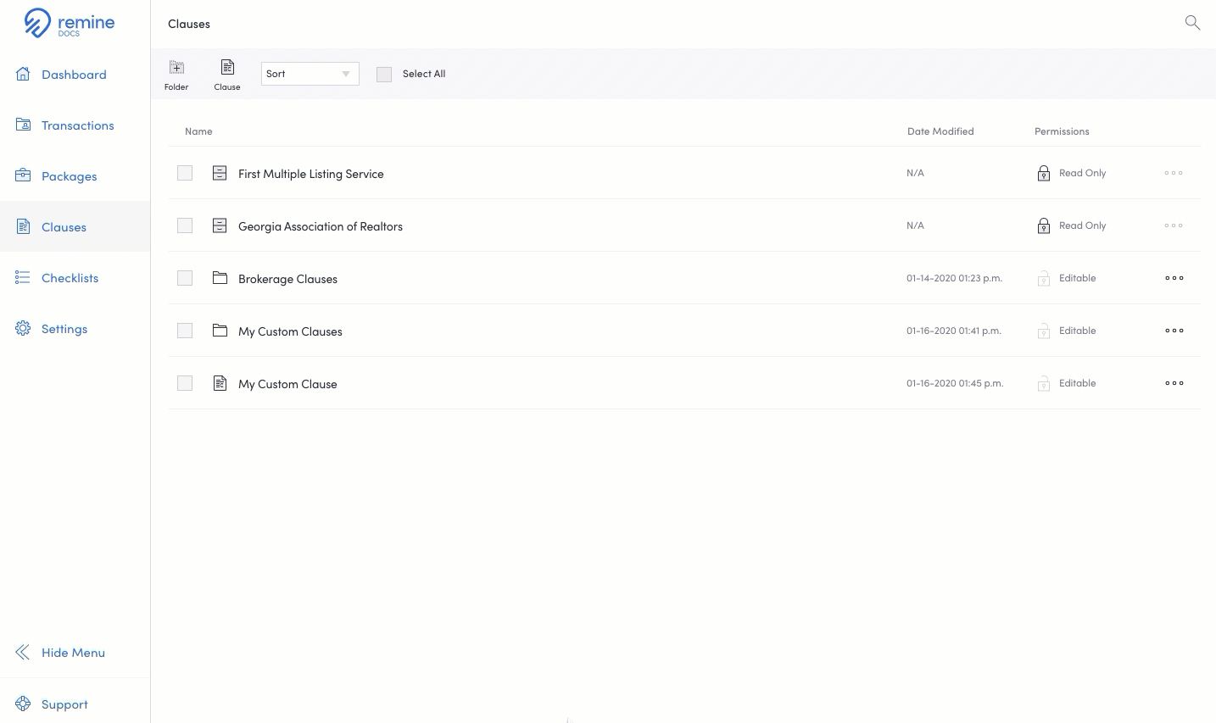Click lock icon for First Multiple Listing Service

(x=1044, y=173)
